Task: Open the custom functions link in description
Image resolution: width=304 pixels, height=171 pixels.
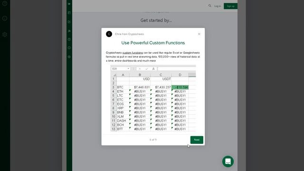Action: pos(133,53)
